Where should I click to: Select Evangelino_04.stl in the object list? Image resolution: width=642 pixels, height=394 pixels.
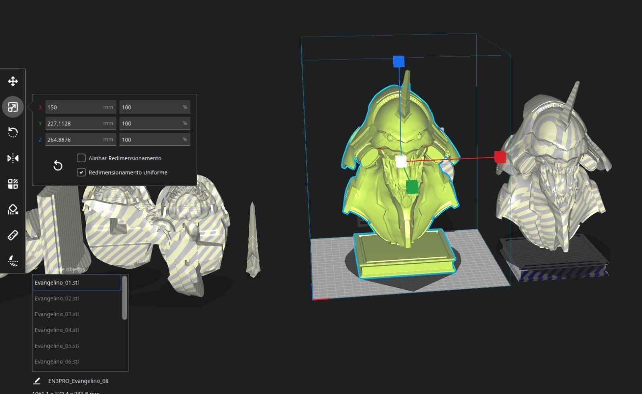[x=77, y=330]
